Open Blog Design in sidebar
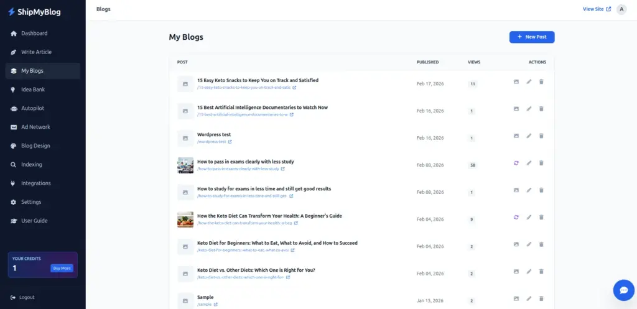This screenshot has width=637, height=309. pyautogui.click(x=43, y=145)
